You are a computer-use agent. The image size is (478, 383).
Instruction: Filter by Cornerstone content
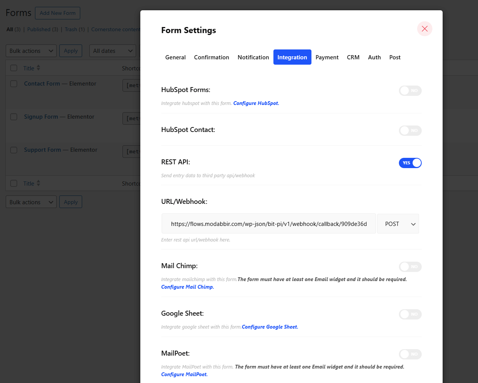[116, 29]
